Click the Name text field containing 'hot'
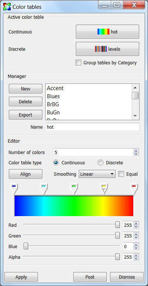 92,127
